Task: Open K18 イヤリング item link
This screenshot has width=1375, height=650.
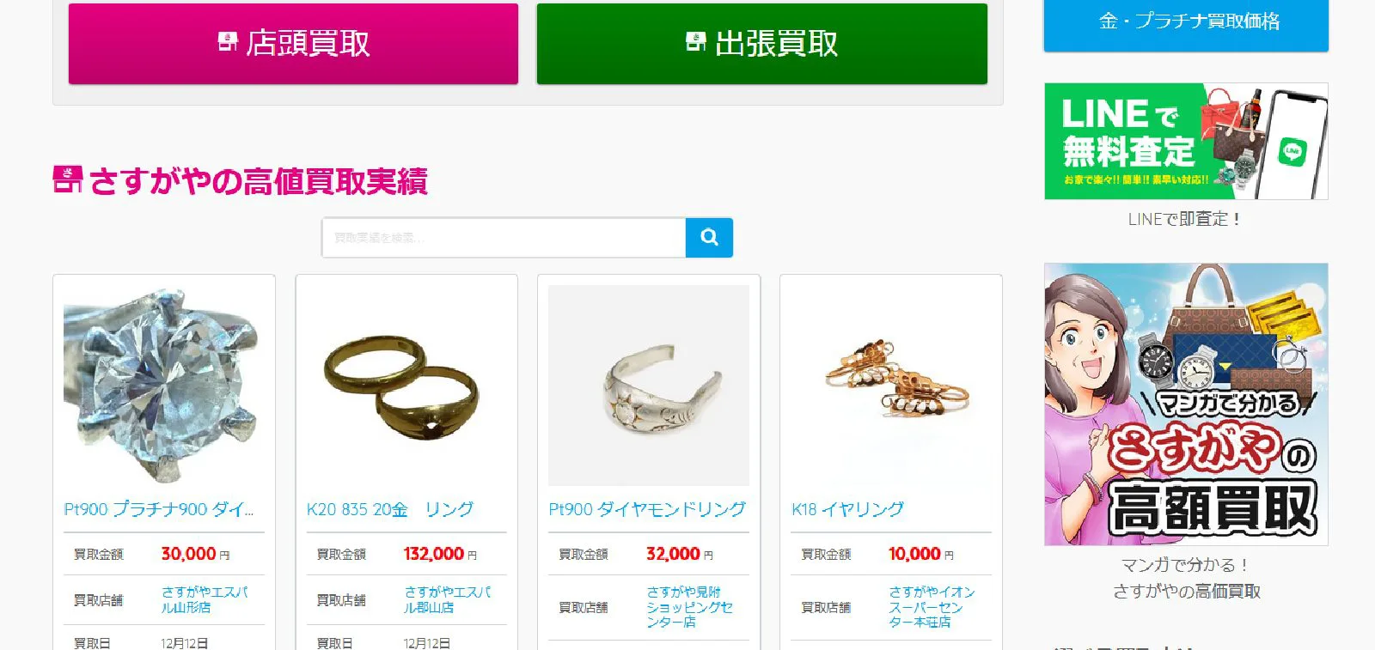Action: [847, 509]
